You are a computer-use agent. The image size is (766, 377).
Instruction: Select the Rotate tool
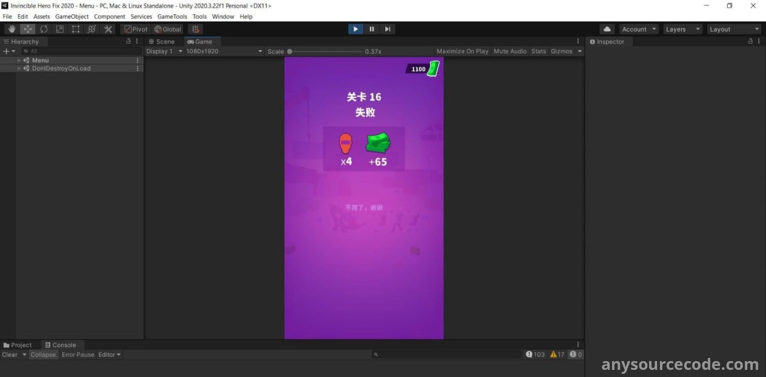(x=44, y=29)
